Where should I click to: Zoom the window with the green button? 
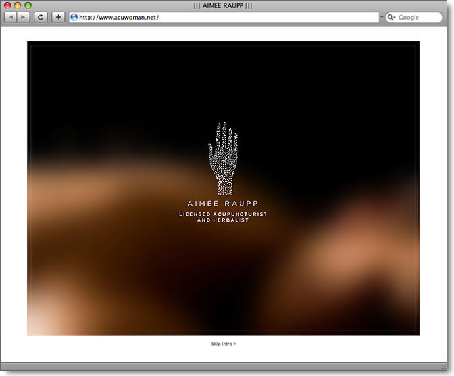point(28,5)
